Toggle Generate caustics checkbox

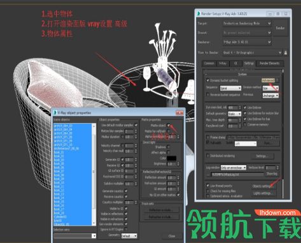click(x=126, y=191)
